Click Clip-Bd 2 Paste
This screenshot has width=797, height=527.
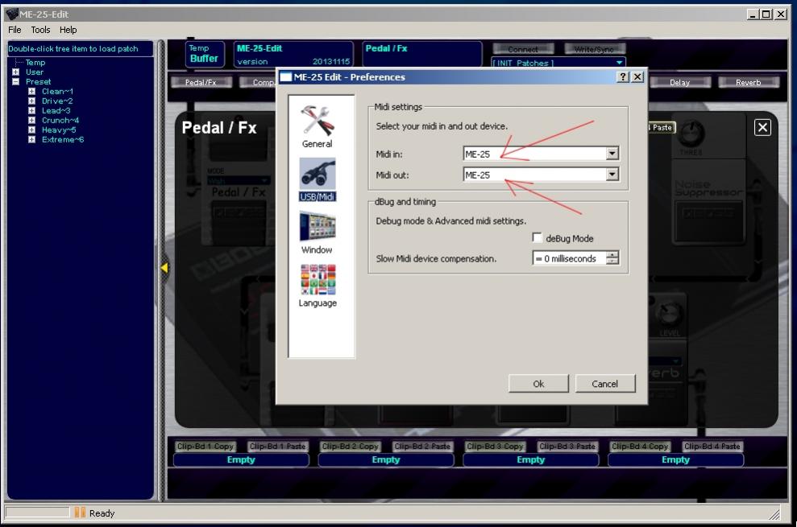(422, 447)
